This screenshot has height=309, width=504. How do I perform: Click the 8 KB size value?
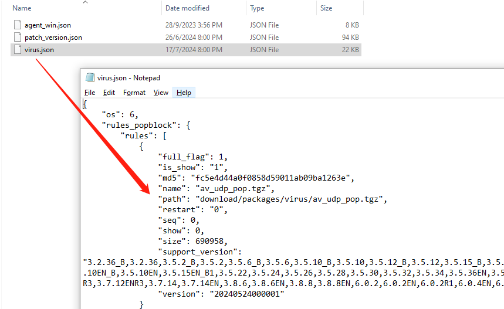[352, 25]
